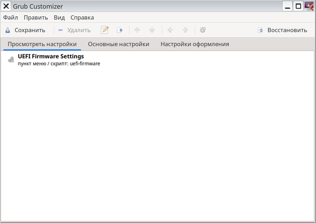
Task: Maximize the Grub Customizer window
Action: [298, 6]
